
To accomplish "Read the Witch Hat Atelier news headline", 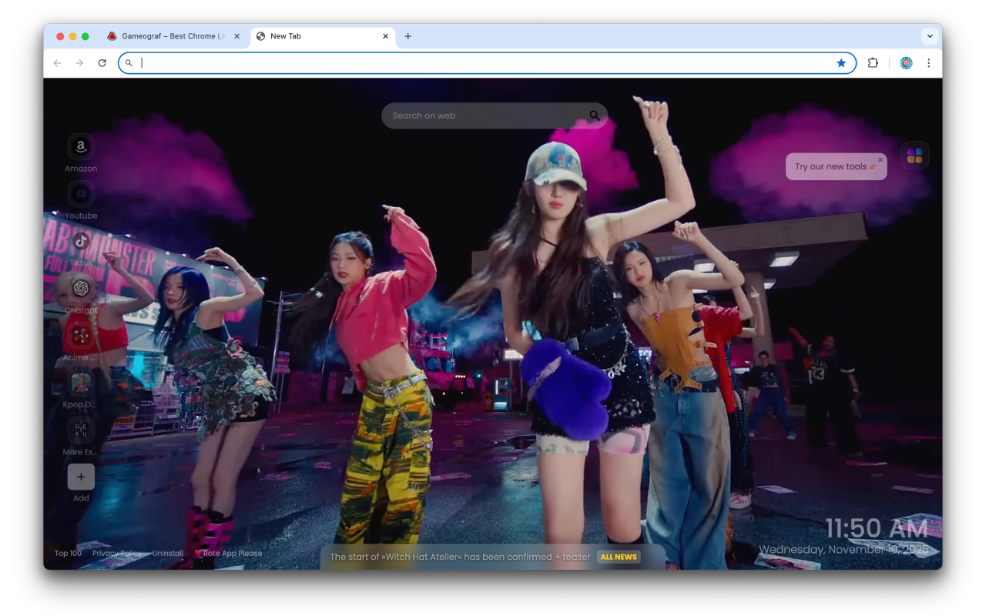I will point(460,557).
